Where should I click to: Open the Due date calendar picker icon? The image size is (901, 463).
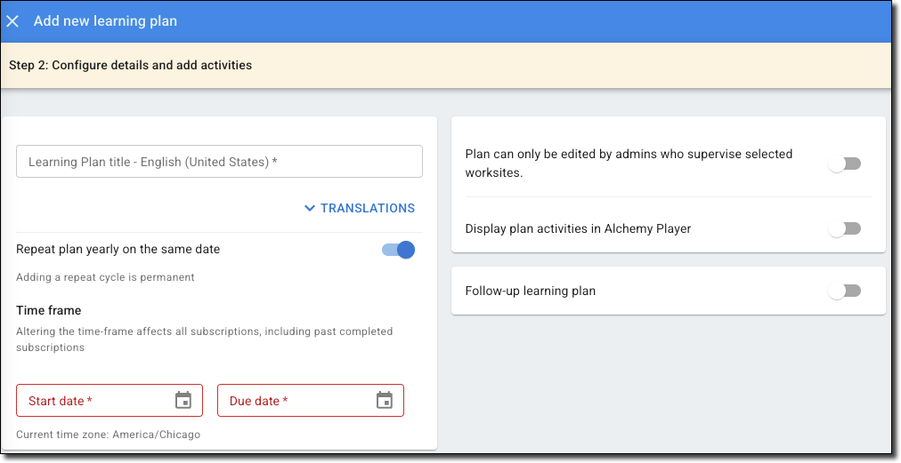point(385,401)
